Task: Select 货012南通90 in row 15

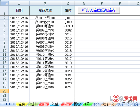Action: pos(45,71)
